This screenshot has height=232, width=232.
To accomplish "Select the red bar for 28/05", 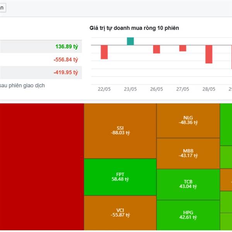I will pos(209,54).
